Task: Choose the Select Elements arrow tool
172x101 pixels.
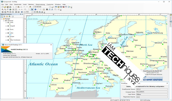Action: click(32, 10)
